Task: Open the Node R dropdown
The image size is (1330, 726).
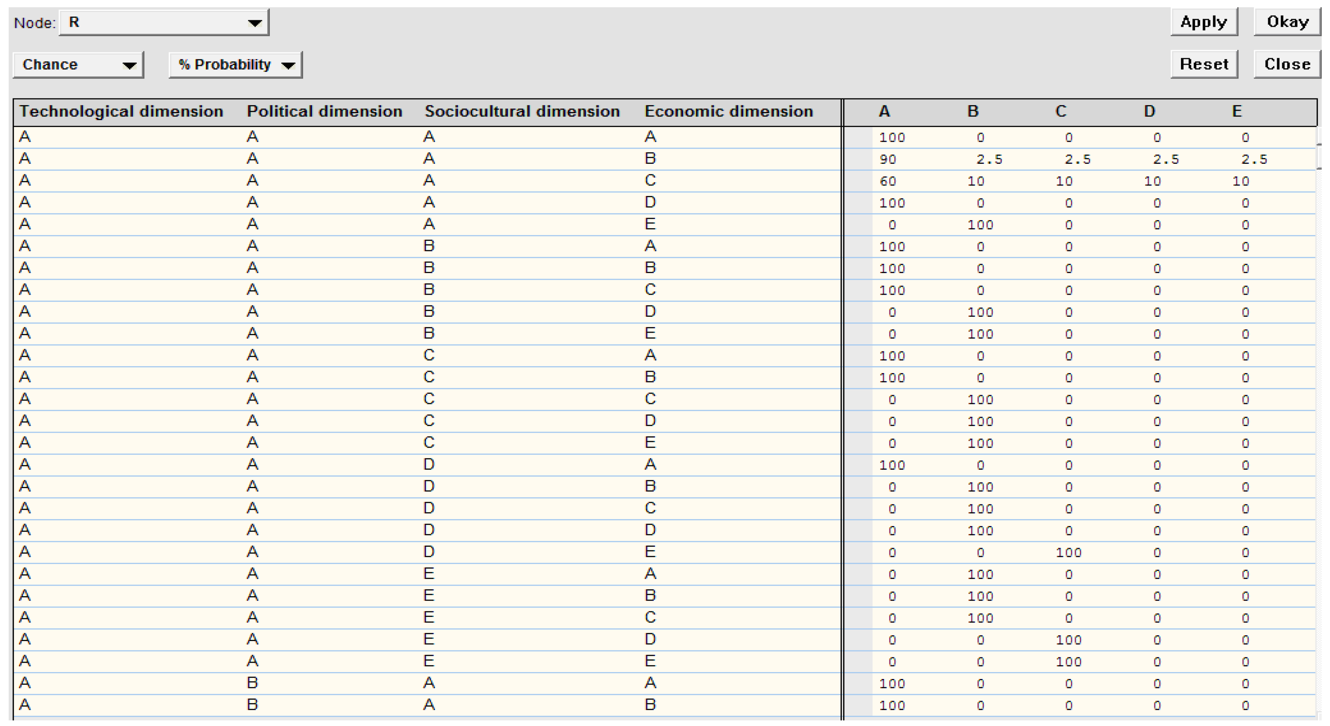Action: click(x=164, y=23)
